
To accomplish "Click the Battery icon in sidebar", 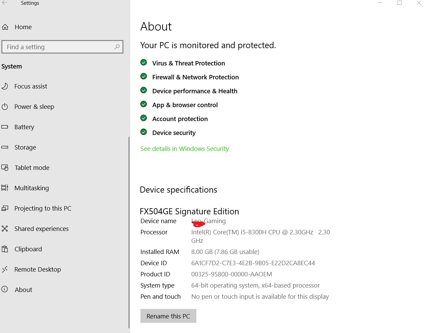I will pyautogui.click(x=5, y=127).
